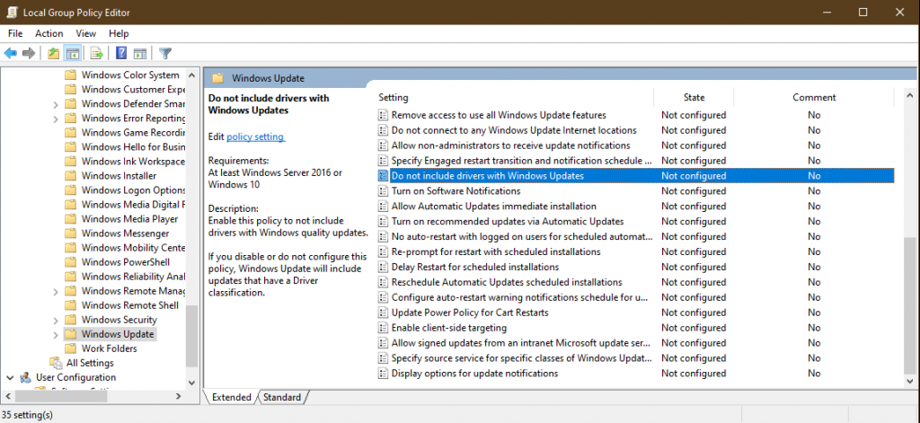Click the 'policy setting' edit link
This screenshot has height=423, width=920.
tap(255, 137)
